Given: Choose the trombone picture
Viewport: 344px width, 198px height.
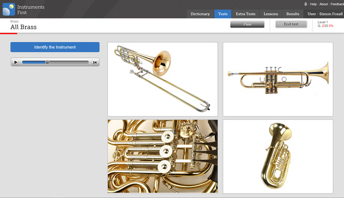Looking at the screenshot, I should pos(163,79).
